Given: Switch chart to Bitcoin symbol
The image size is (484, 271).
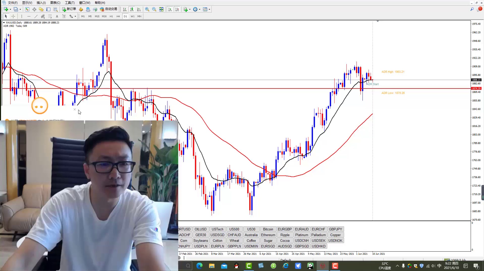Looking at the screenshot, I should click(x=268, y=229).
